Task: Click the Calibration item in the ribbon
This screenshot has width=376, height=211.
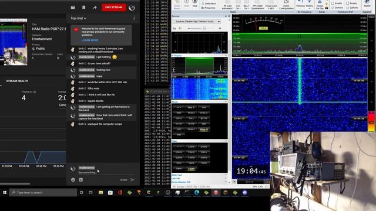Action: (209, 4)
